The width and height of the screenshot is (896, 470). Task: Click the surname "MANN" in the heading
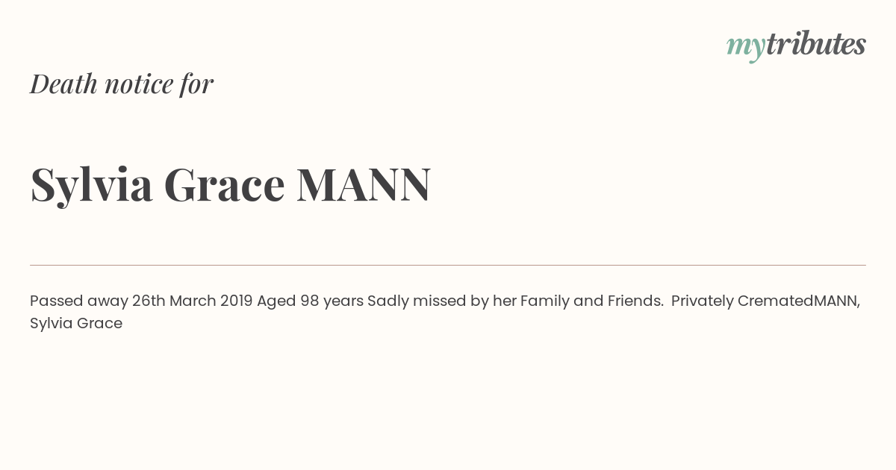tap(364, 184)
